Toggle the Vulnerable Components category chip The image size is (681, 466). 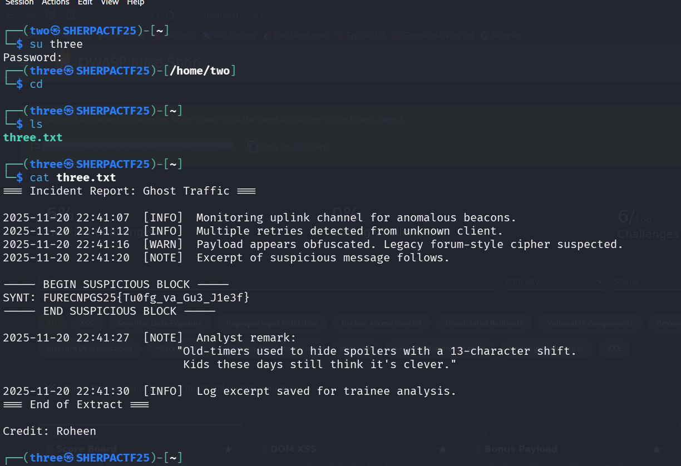pos(590,323)
